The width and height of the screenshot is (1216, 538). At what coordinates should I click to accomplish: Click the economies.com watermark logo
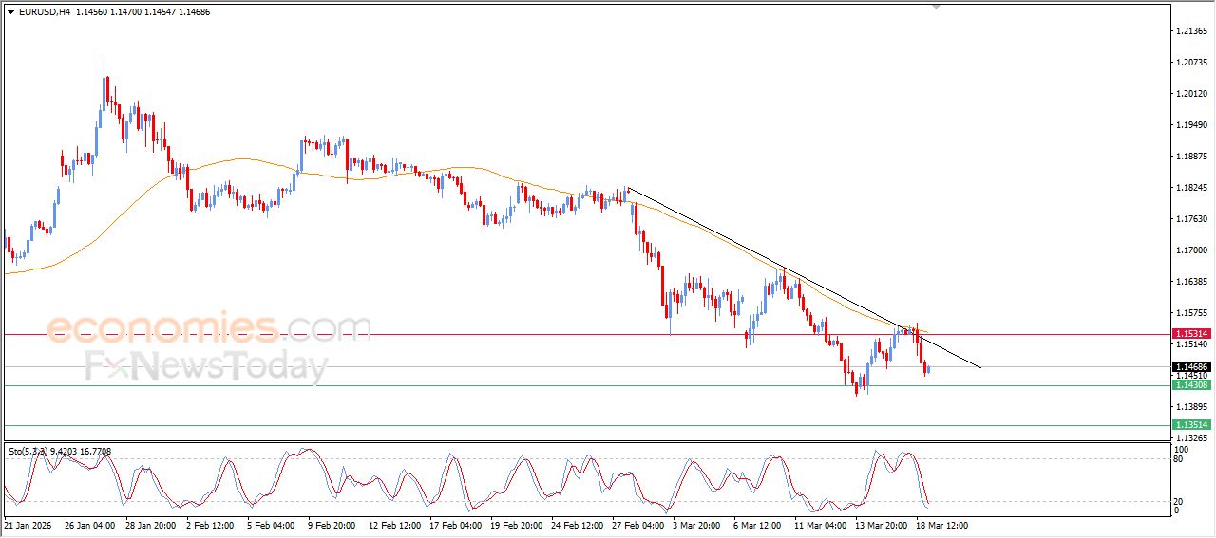pyautogui.click(x=209, y=328)
